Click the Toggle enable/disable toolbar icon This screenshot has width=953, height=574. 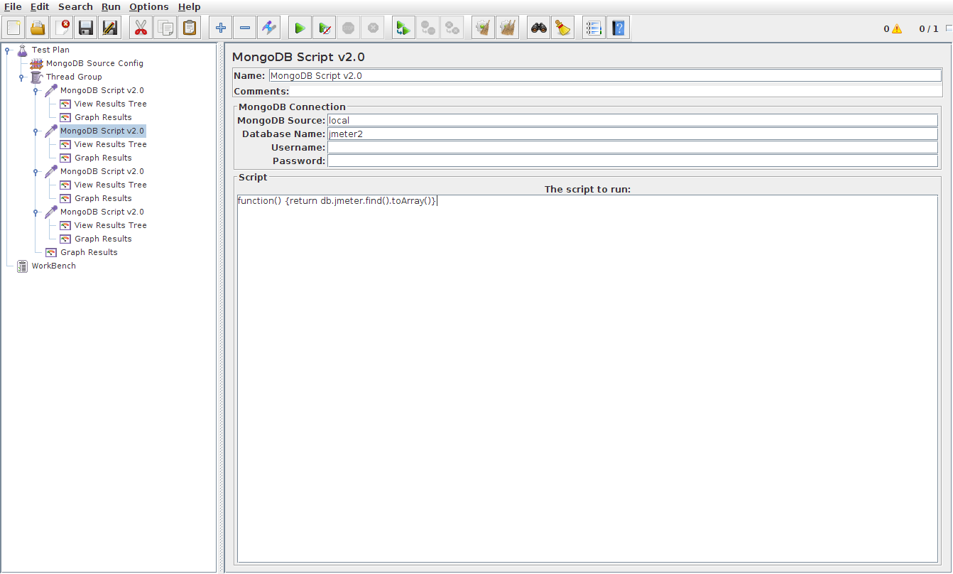click(268, 28)
